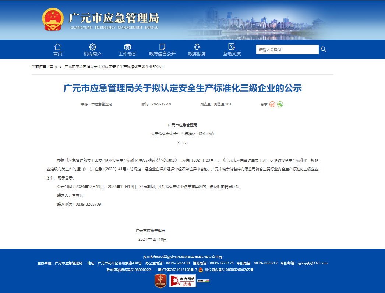This screenshot has height=293, width=385.
Task: Focus the 请输入关键词 search field
Action: [x=287, y=50]
